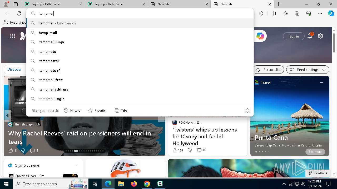Filter search by Tabs
This screenshot has width=337, height=189.
(121, 111)
